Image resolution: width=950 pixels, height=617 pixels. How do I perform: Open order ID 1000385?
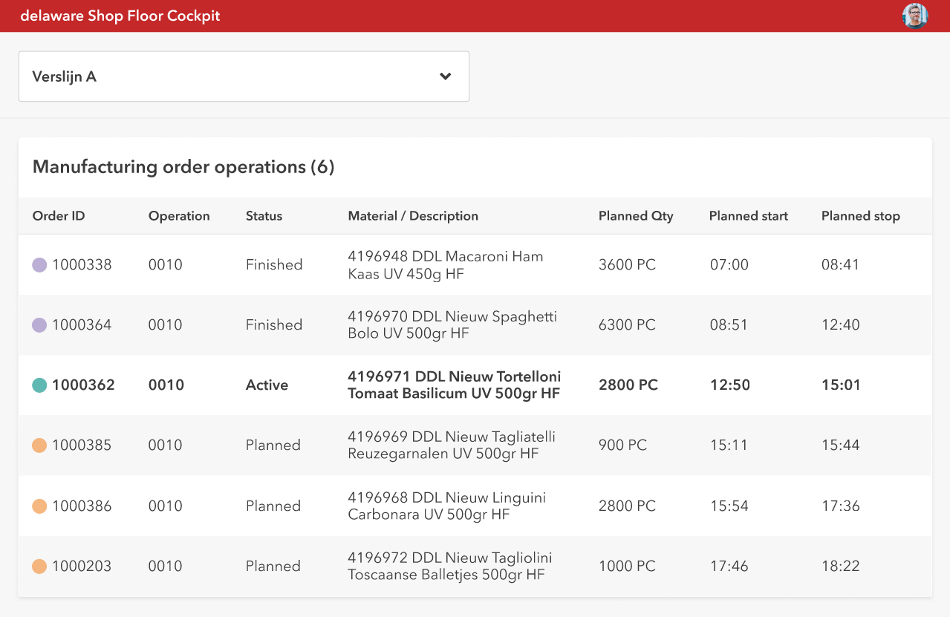pyautogui.click(x=82, y=445)
